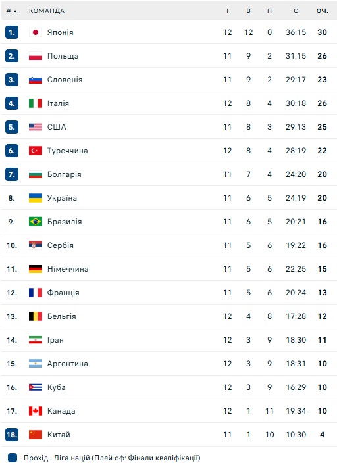Click the Japan flag icon
The image size is (337, 465).
click(36, 32)
